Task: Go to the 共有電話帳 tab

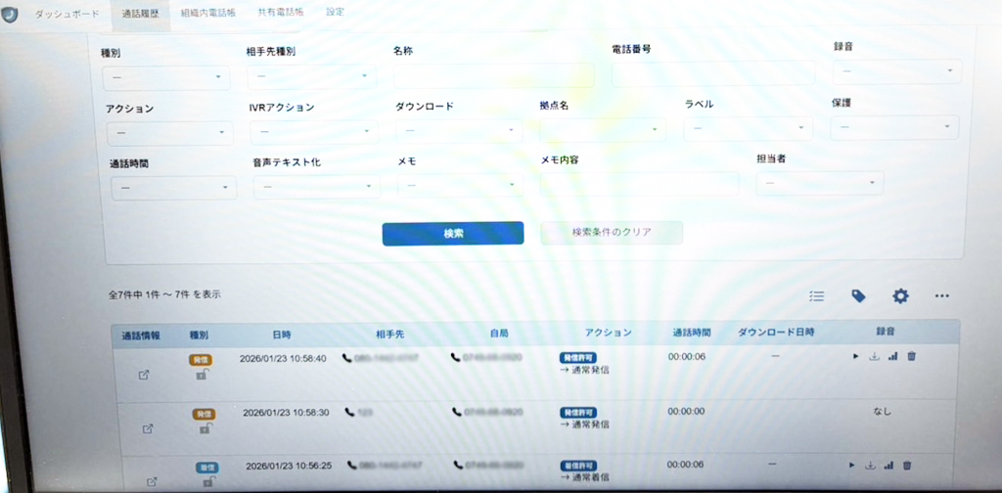Action: tap(280, 14)
